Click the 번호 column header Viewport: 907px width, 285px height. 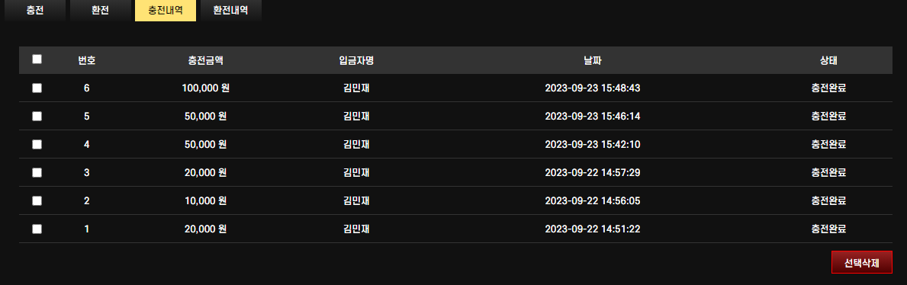click(x=87, y=60)
